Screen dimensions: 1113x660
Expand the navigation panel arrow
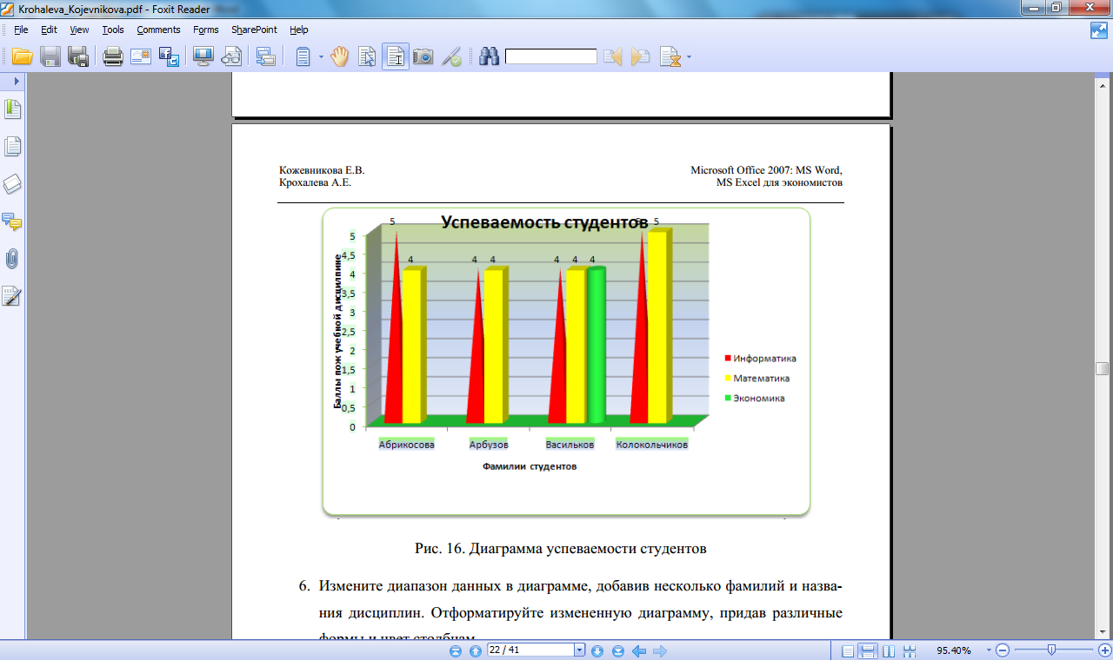[x=16, y=81]
